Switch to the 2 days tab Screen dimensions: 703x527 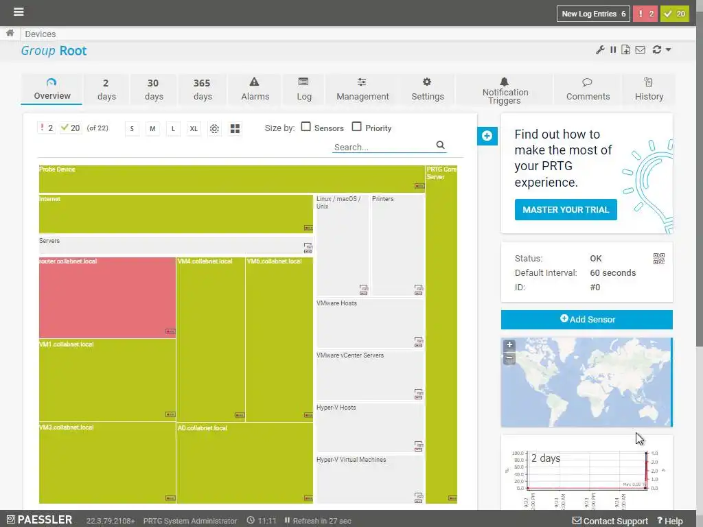click(x=106, y=89)
